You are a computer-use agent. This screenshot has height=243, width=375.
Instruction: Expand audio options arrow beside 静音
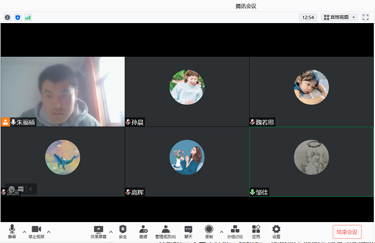tap(24, 232)
